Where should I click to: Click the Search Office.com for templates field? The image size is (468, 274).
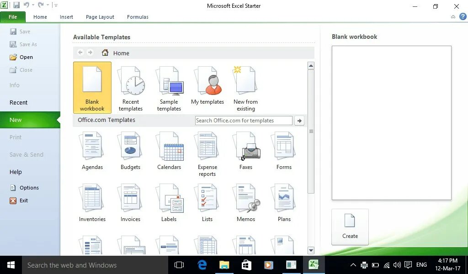tap(244, 121)
